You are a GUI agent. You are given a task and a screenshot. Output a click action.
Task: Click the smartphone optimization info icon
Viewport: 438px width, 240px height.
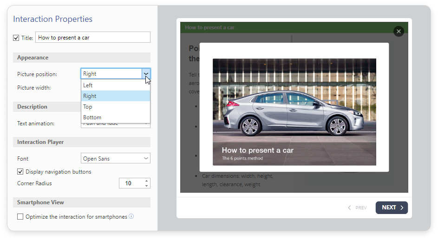[x=131, y=216]
